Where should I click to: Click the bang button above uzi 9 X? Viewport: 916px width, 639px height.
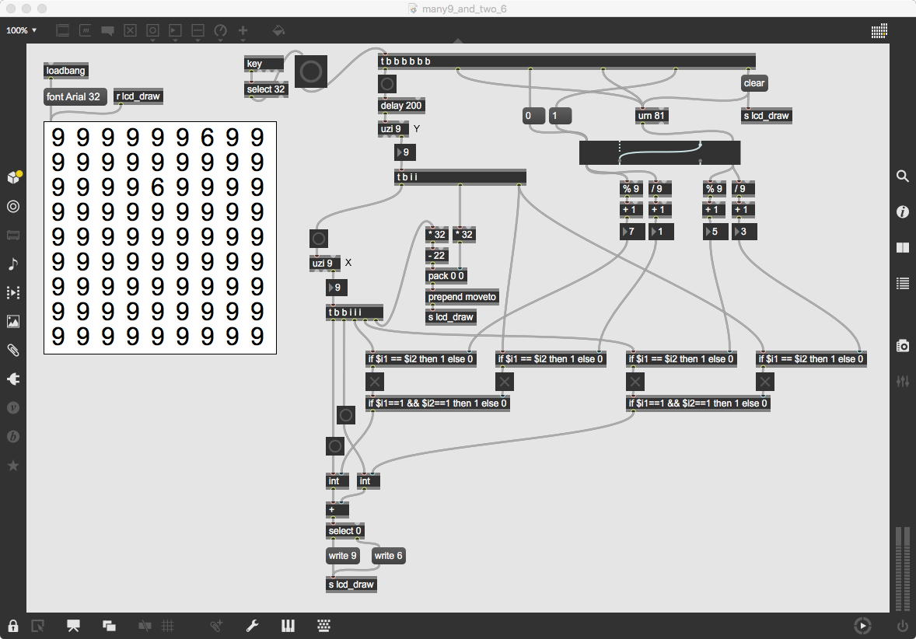point(318,239)
